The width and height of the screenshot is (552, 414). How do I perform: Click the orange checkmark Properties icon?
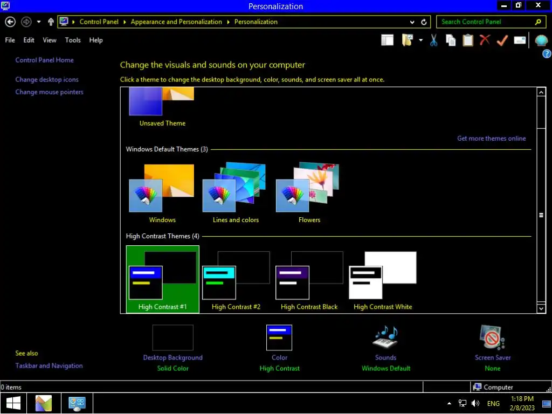(502, 40)
